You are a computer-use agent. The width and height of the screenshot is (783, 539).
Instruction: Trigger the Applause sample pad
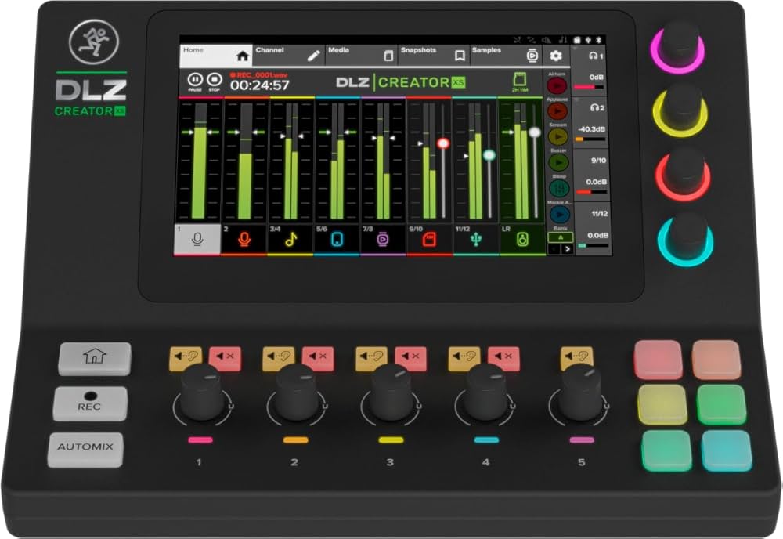(559, 110)
